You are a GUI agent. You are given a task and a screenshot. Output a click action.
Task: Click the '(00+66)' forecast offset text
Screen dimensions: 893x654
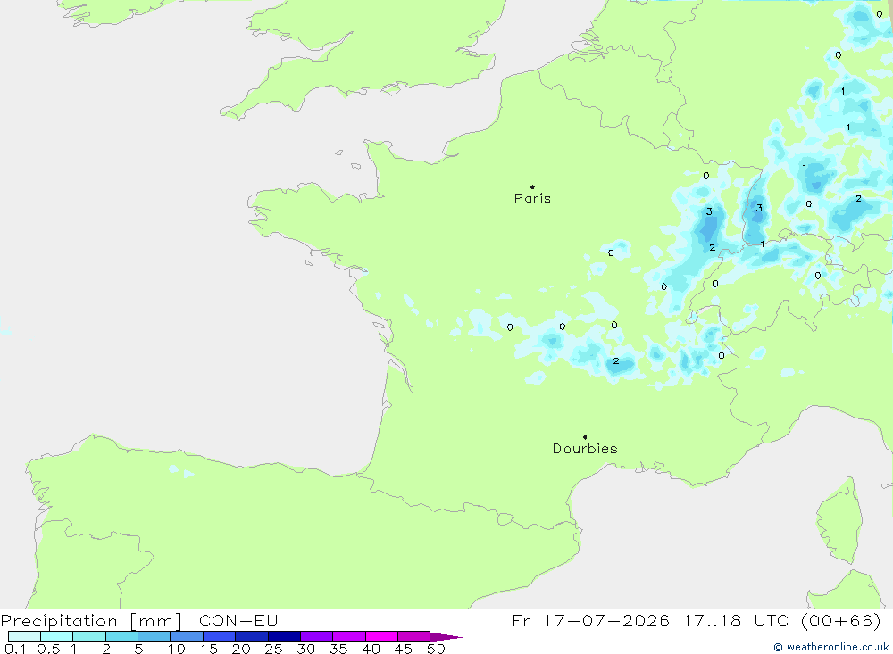pos(840,620)
